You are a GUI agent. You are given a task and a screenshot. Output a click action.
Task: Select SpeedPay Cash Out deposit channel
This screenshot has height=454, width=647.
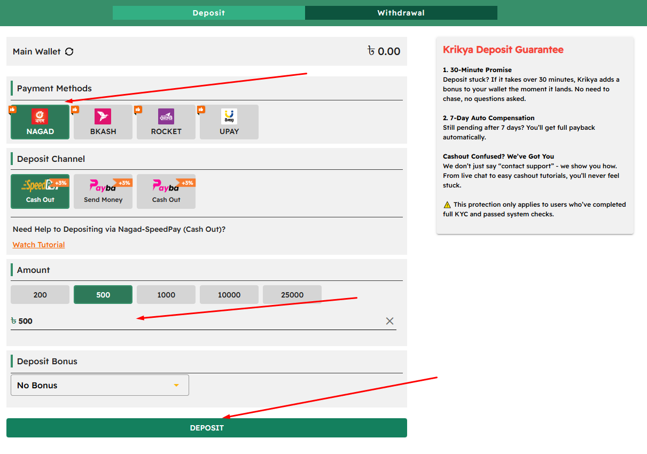click(x=40, y=192)
